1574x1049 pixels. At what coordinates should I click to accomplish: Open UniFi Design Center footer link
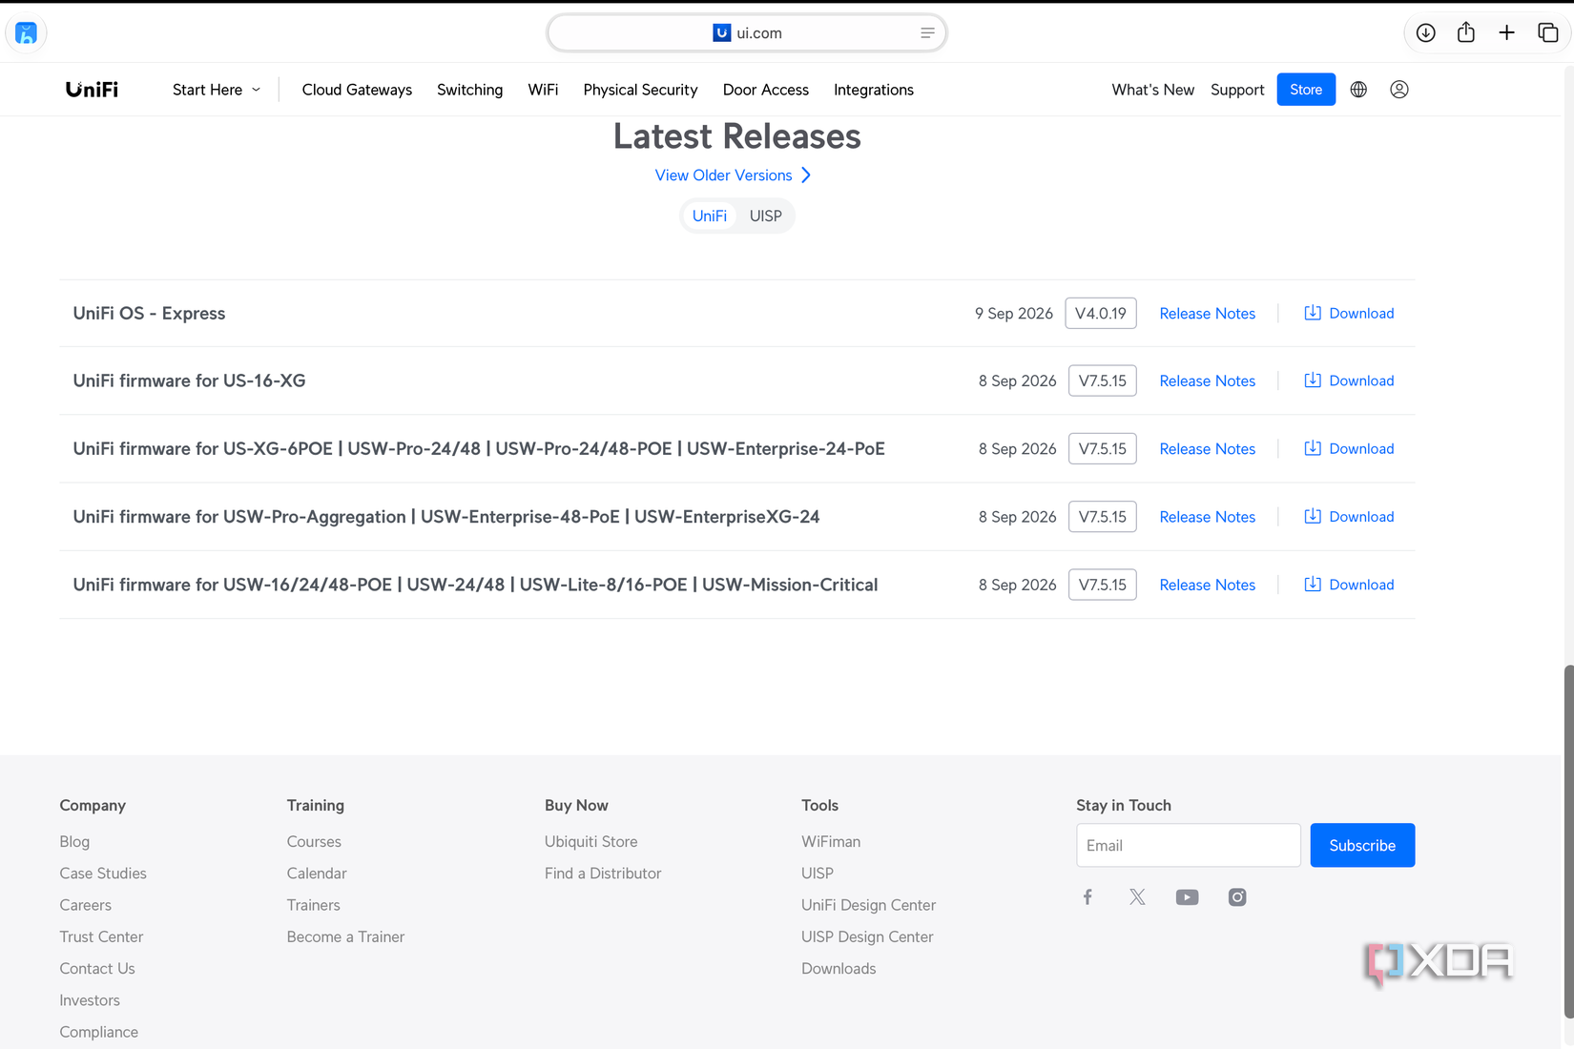coord(868,905)
